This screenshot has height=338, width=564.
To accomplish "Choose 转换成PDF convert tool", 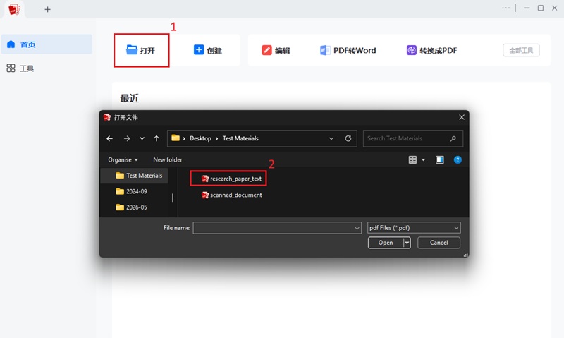I will click(431, 50).
